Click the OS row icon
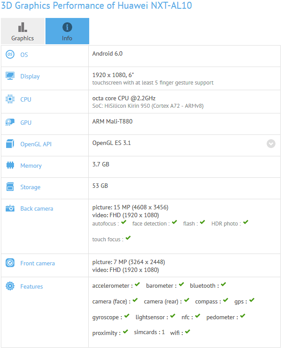 tap(10, 55)
